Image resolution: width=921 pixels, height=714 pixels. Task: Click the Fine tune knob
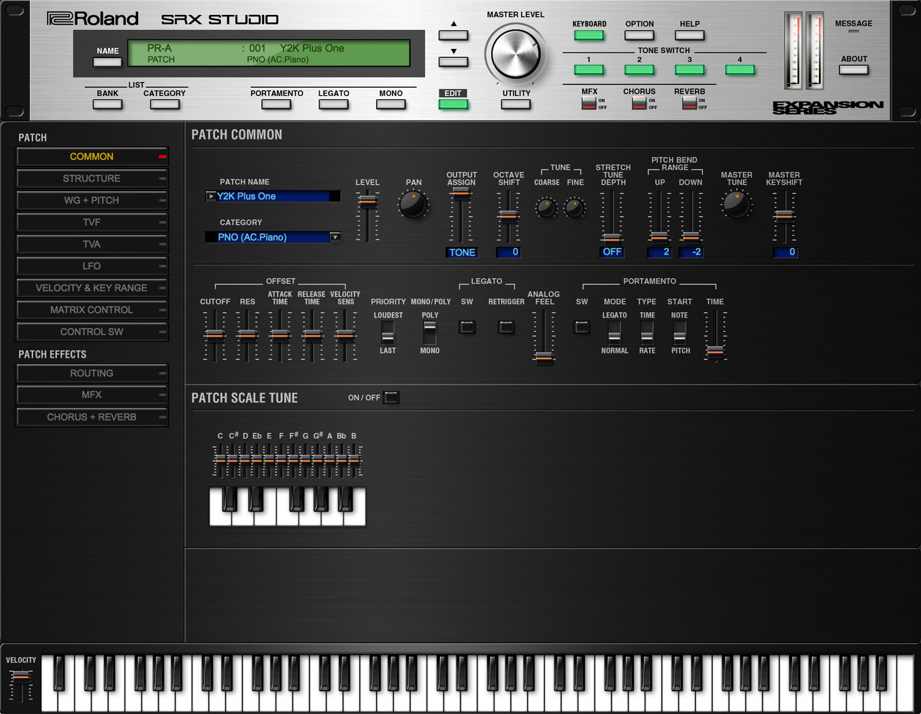click(x=575, y=207)
